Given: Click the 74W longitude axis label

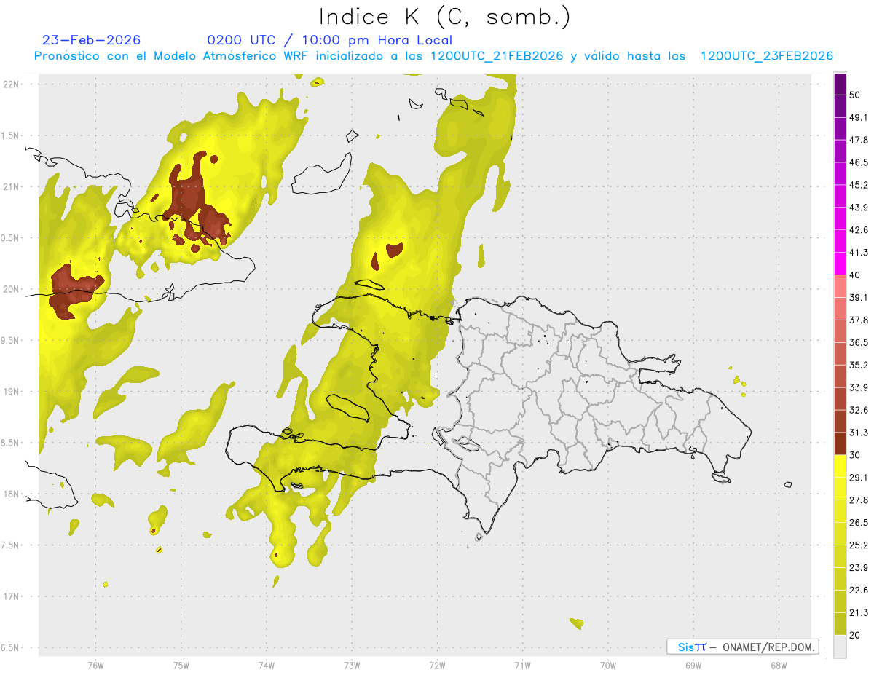Looking at the screenshot, I should pos(267,665).
